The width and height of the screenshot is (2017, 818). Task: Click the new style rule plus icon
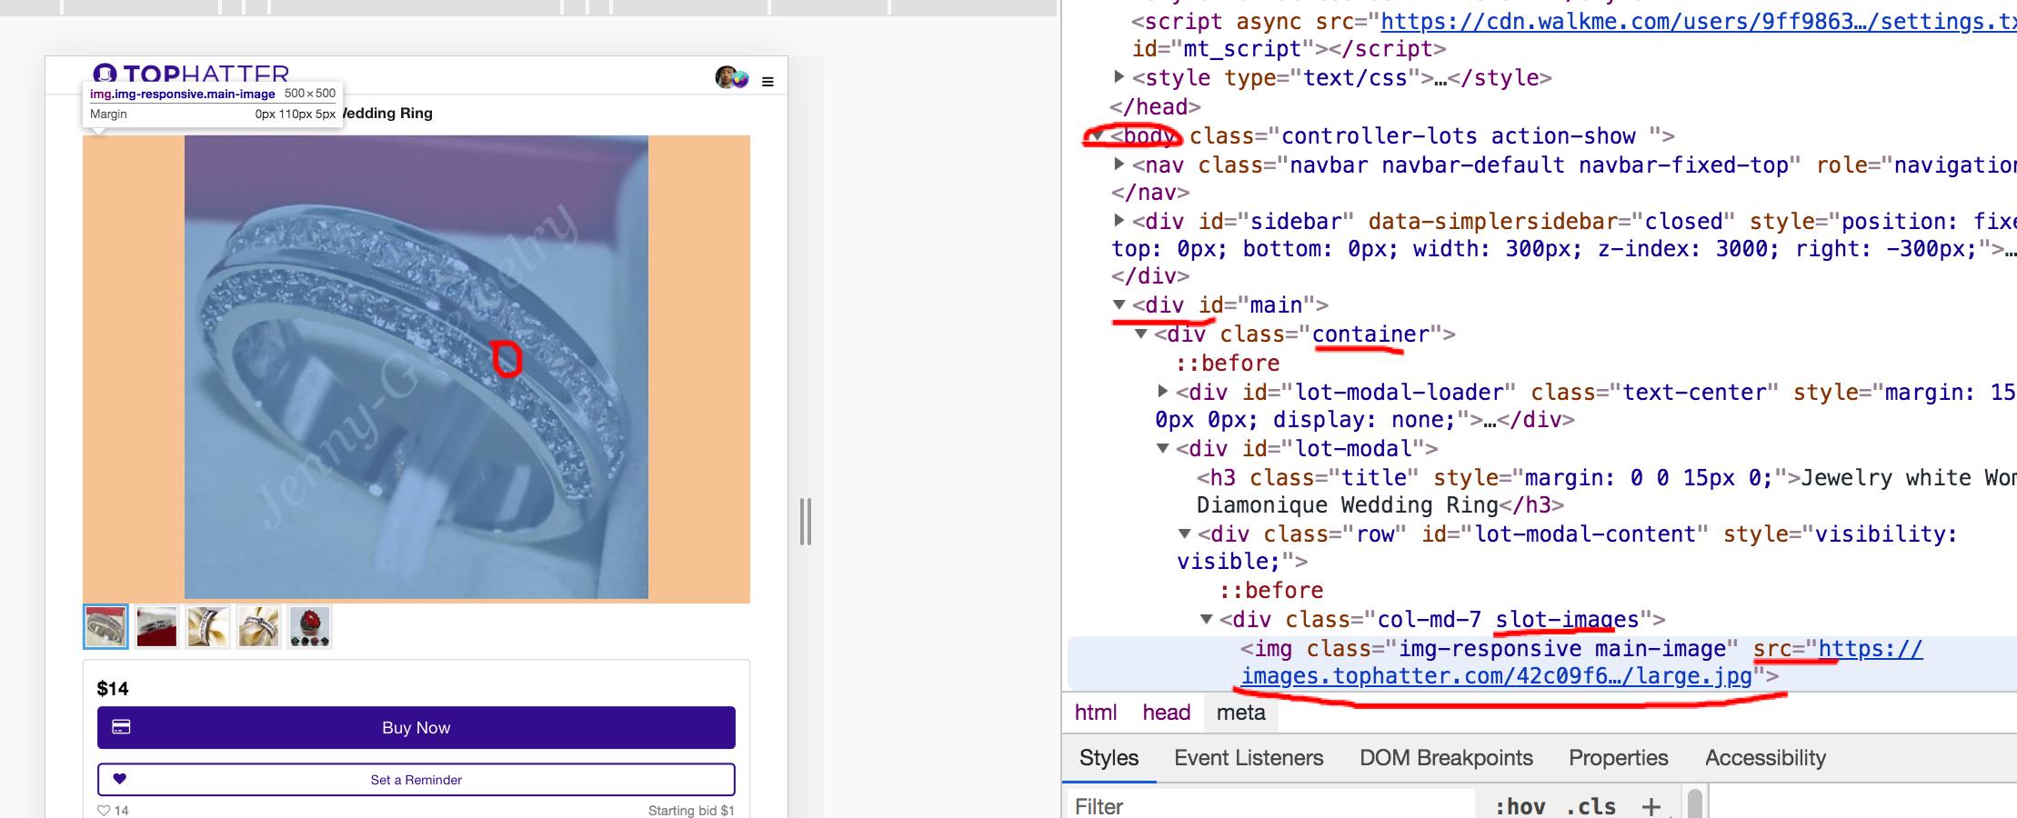(1651, 806)
